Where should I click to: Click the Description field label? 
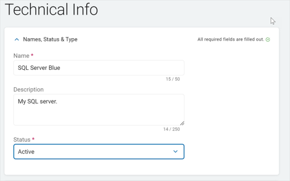(x=28, y=90)
